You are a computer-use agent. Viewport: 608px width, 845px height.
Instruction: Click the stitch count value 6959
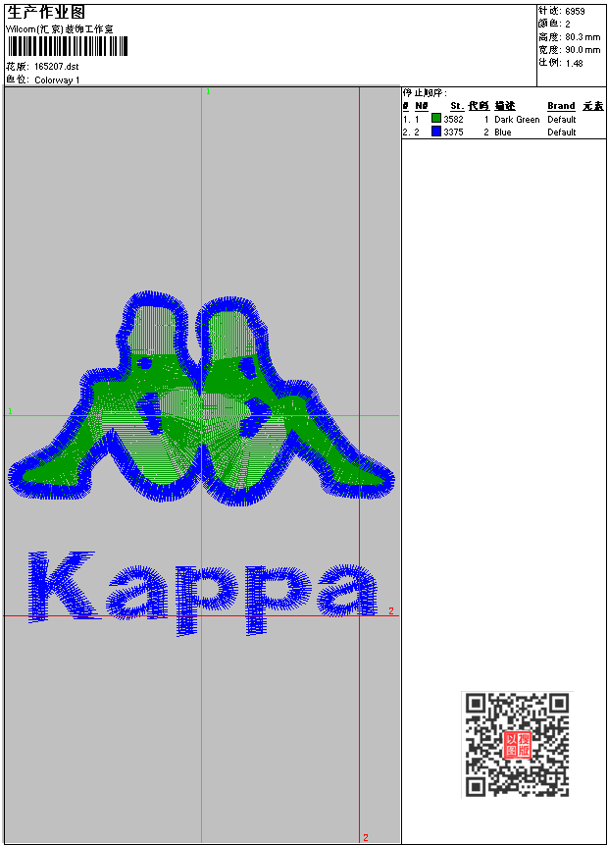coord(575,11)
